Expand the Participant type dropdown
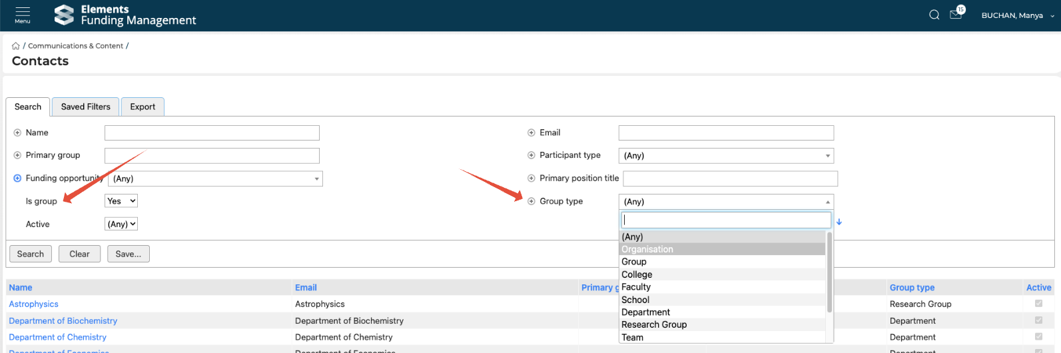 726,156
